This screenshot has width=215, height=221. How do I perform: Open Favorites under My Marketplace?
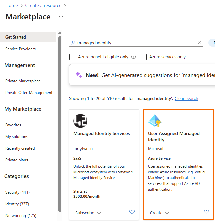pos(13,125)
